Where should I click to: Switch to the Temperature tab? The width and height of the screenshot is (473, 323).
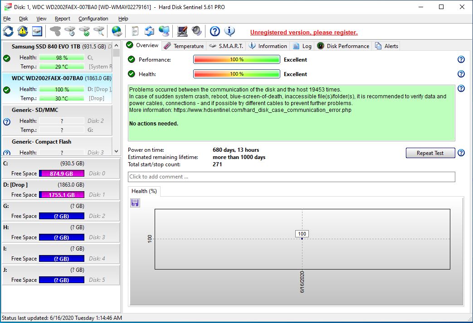point(184,46)
